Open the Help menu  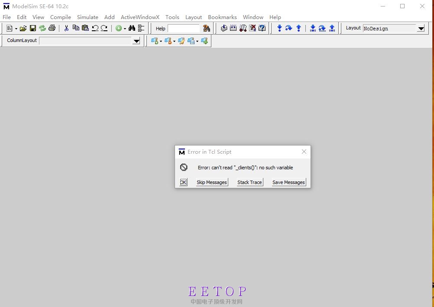click(x=275, y=17)
